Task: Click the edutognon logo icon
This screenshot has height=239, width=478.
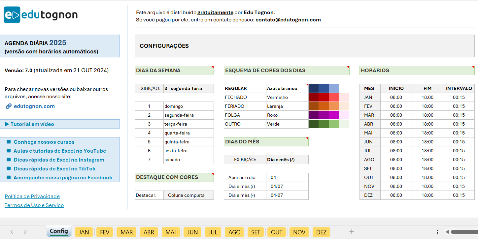Action: 12,15
